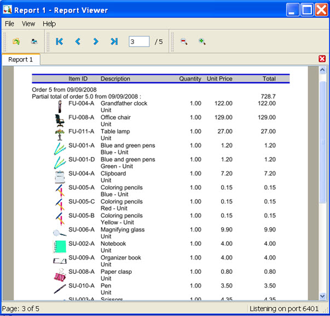Click the Grandfather clock thumbnail image
Image resolution: width=330 pixels, height=316 pixels.
pyautogui.click(x=60, y=106)
